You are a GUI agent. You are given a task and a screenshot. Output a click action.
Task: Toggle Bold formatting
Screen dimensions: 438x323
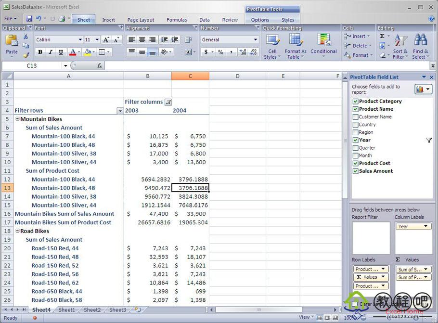(x=40, y=52)
